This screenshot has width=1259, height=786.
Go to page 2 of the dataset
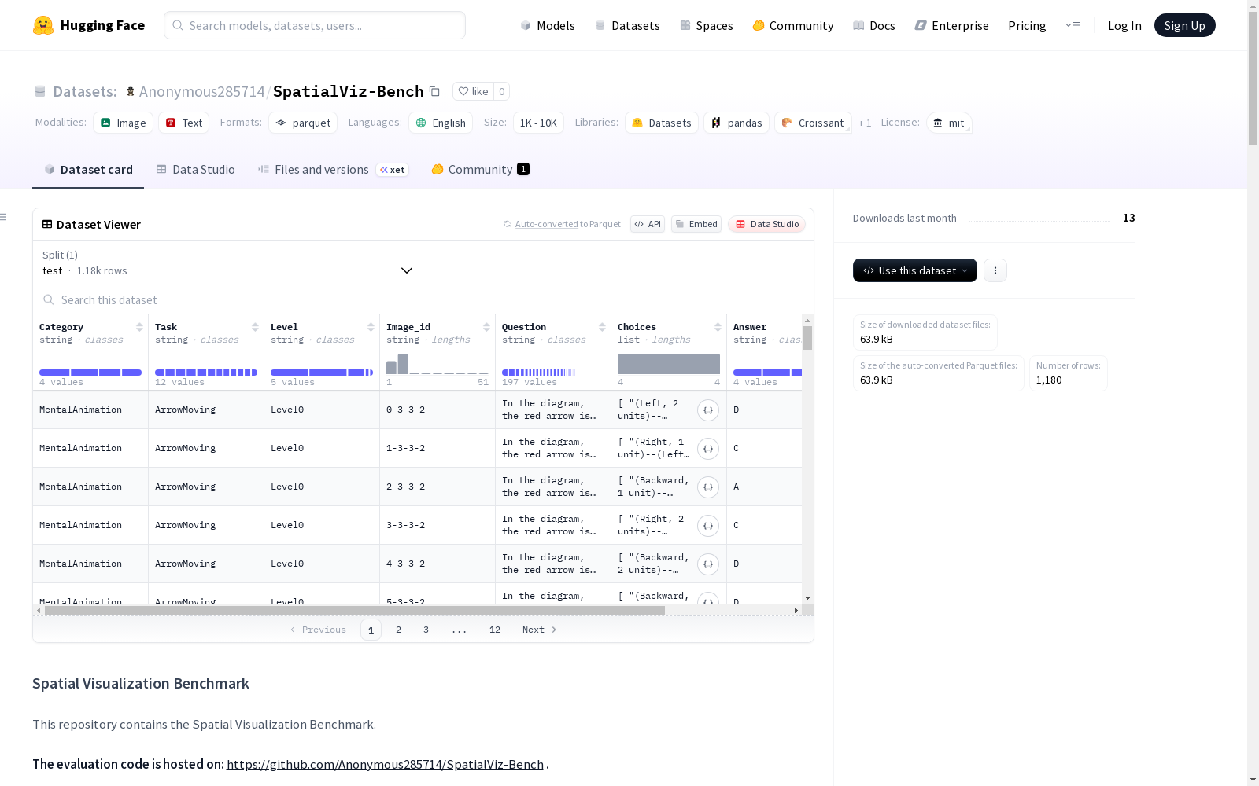(x=398, y=630)
